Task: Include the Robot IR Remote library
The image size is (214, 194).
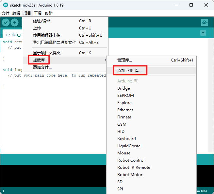Action: (x=151, y=168)
